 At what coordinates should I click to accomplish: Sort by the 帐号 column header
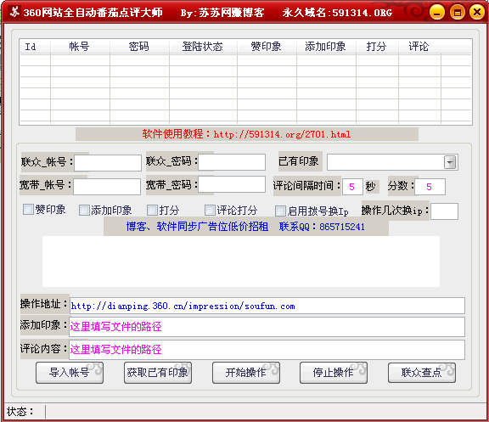pos(80,47)
